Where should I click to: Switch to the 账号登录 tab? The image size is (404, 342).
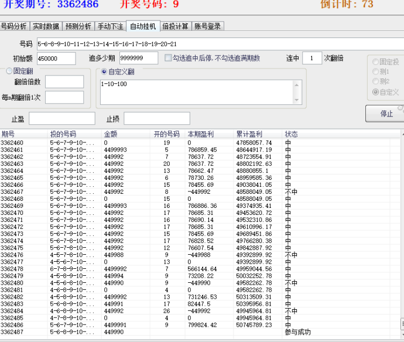208,26
